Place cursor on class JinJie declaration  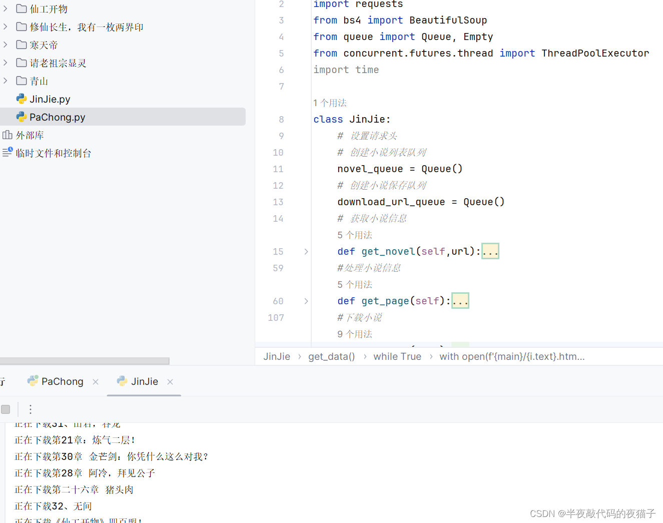(x=352, y=119)
